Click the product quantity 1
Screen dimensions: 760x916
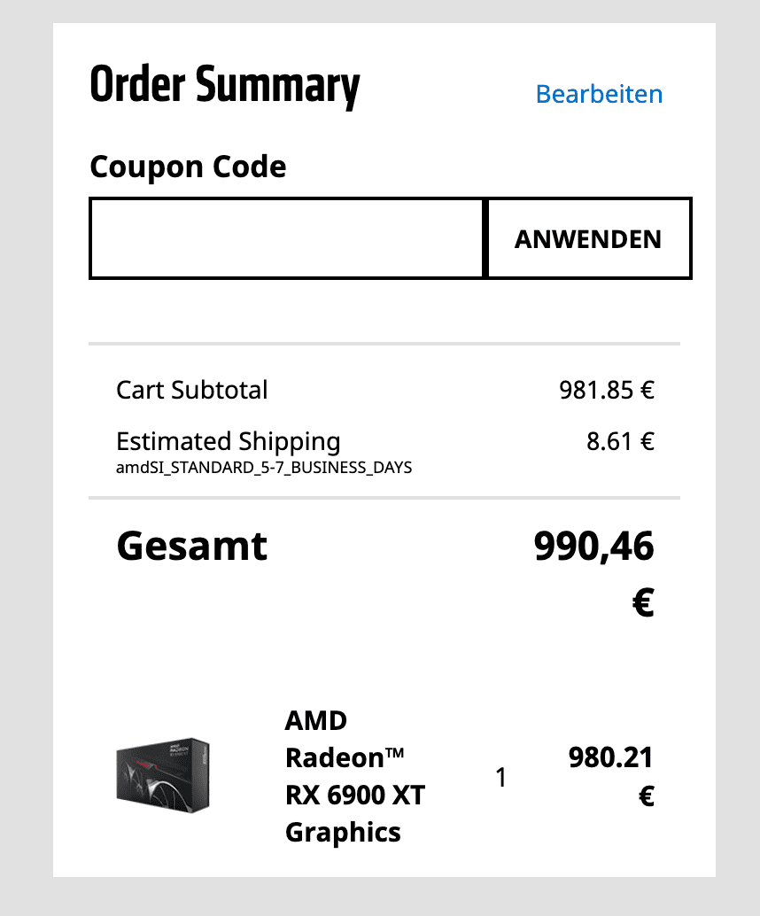coord(500,777)
